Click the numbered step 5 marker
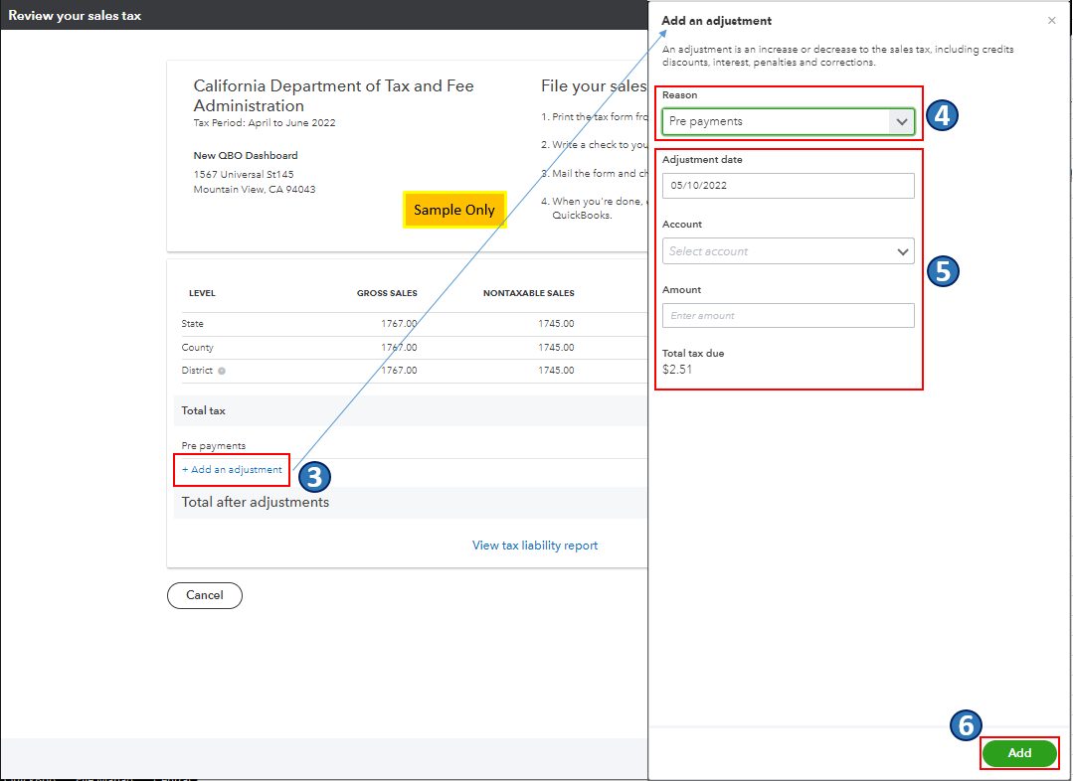The height and width of the screenshot is (781, 1073). click(943, 270)
